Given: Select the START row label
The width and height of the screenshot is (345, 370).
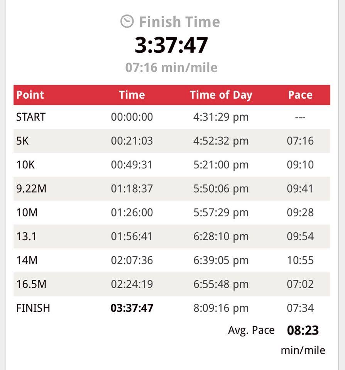Looking at the screenshot, I should pyautogui.click(x=31, y=117).
